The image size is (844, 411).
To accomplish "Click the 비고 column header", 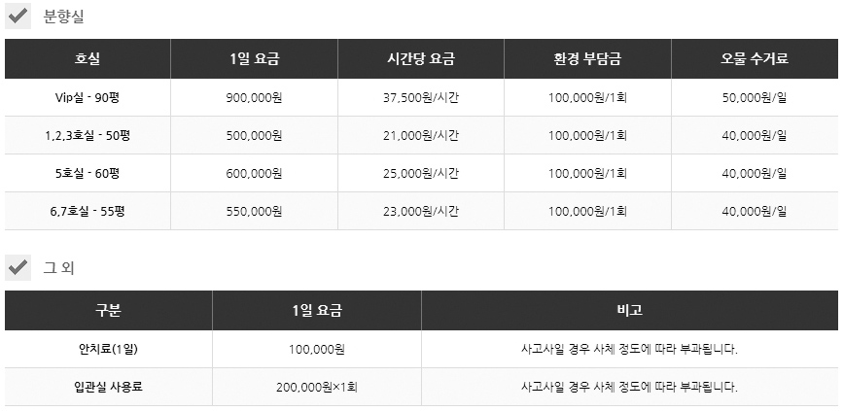I will (629, 311).
